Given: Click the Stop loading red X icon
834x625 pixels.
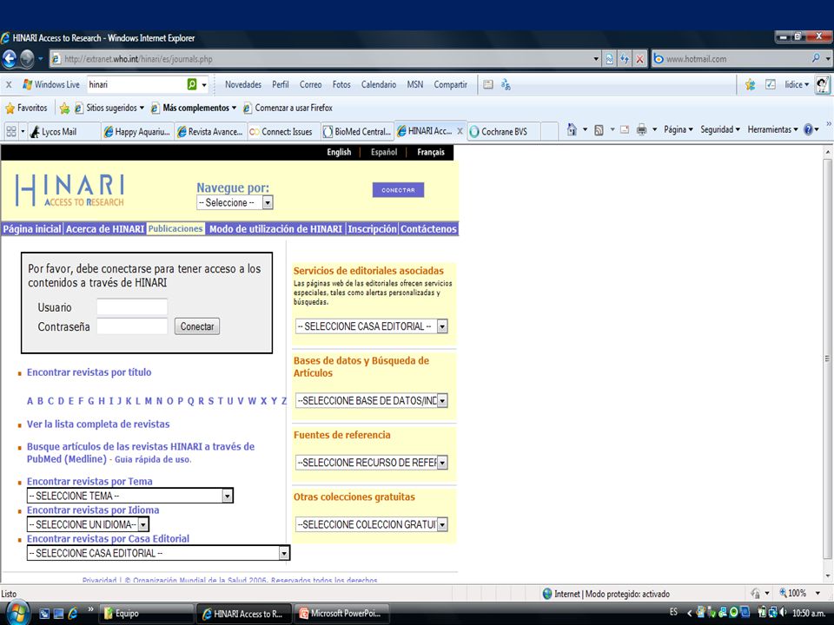Looking at the screenshot, I should (x=640, y=59).
